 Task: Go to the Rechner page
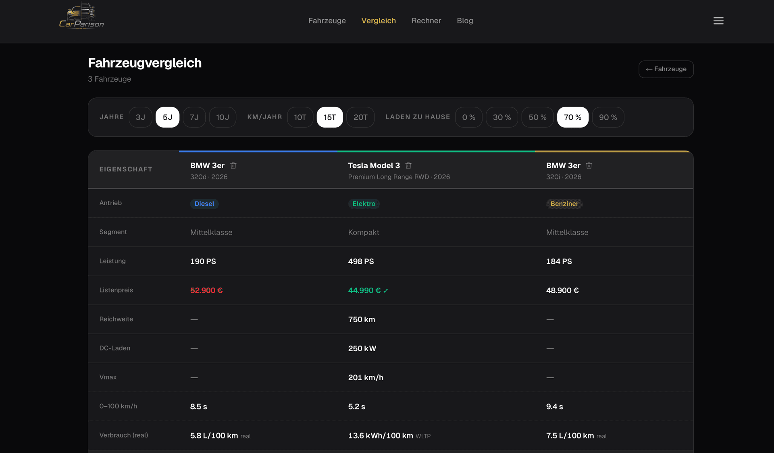click(x=426, y=21)
